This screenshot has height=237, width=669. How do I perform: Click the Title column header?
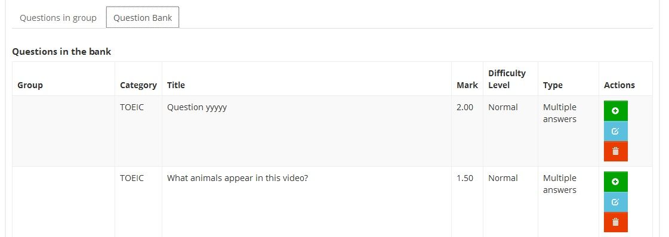coord(176,85)
